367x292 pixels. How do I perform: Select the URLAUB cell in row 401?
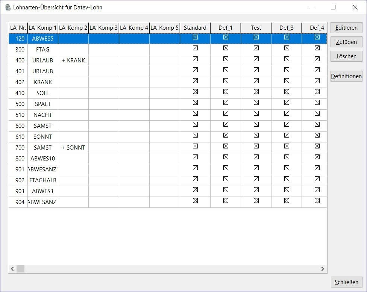click(x=43, y=71)
